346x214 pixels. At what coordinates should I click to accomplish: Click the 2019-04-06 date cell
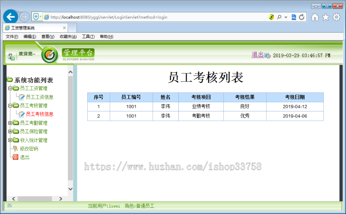[x=295, y=116]
